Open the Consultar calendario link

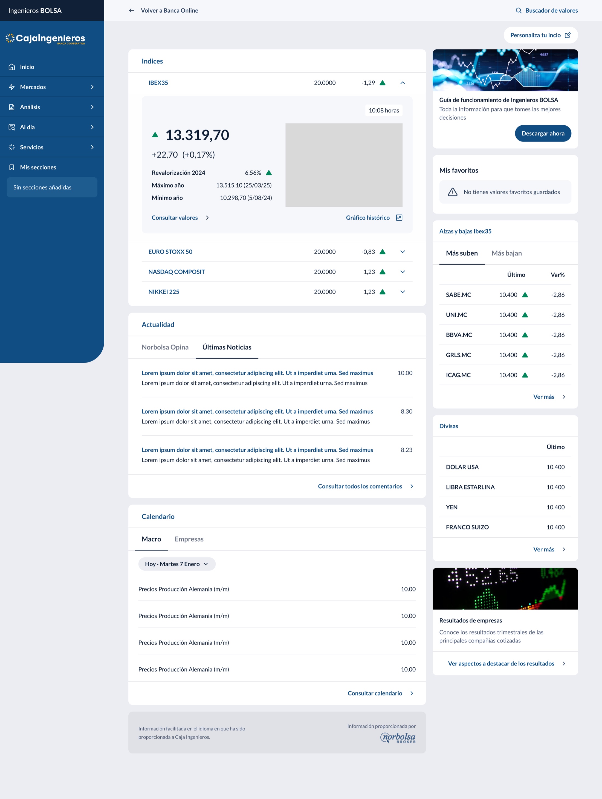pos(381,693)
